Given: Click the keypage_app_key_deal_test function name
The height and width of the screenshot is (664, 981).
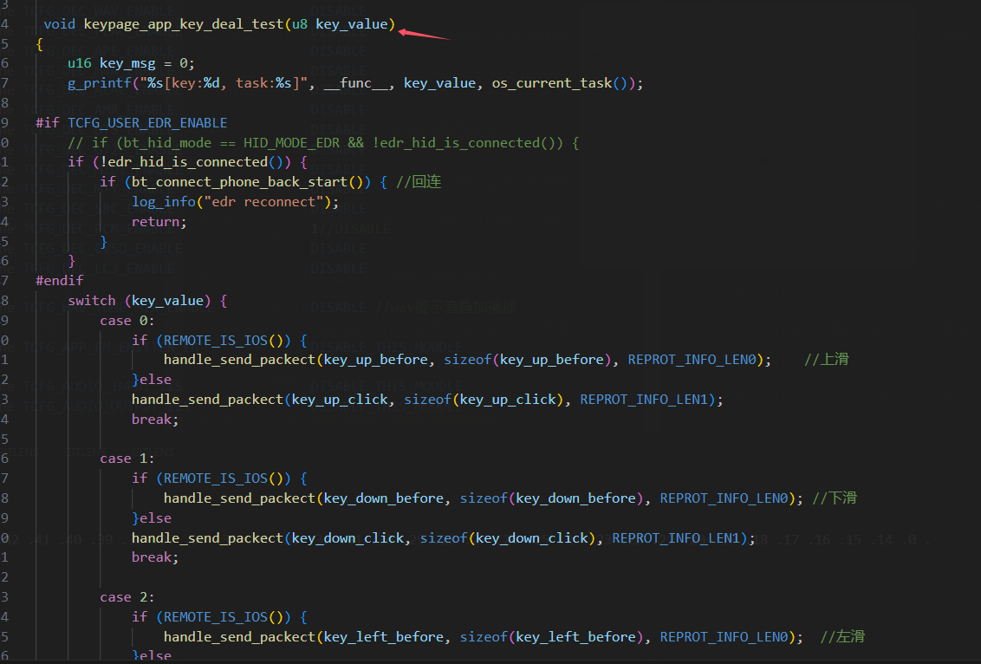Looking at the screenshot, I should tap(184, 24).
